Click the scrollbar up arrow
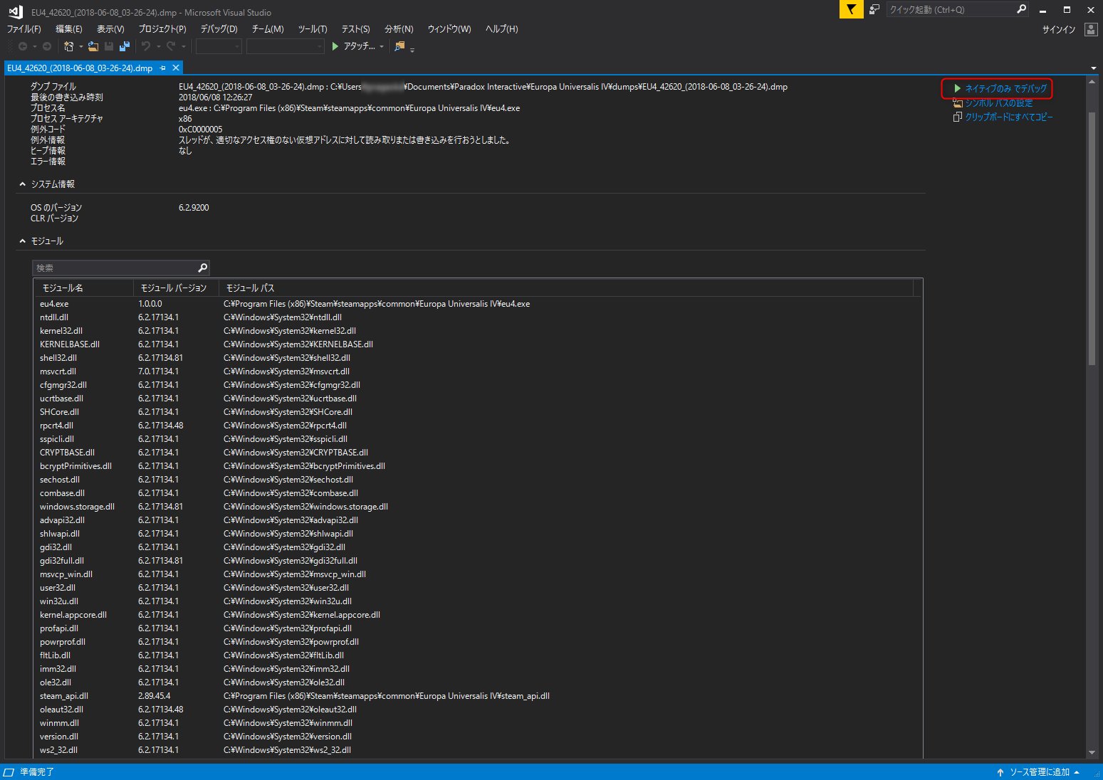The height and width of the screenshot is (780, 1103). (x=1092, y=82)
